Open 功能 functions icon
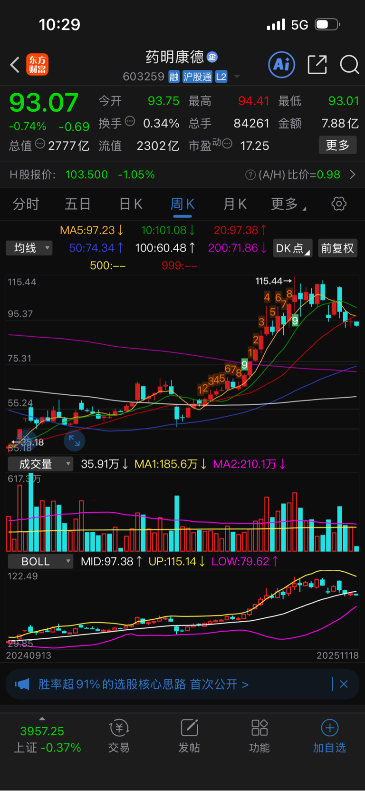The image size is (365, 791). pyautogui.click(x=259, y=736)
